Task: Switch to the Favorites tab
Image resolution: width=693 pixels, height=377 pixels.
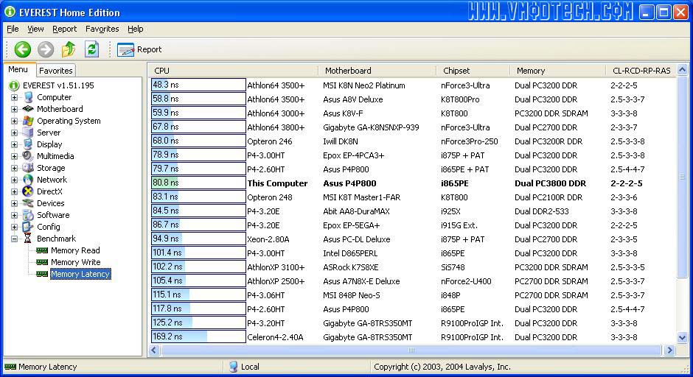Action: [56, 71]
